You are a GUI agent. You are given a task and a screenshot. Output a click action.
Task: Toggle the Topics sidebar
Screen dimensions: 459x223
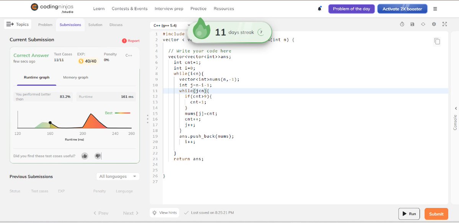pyautogui.click(x=17, y=24)
